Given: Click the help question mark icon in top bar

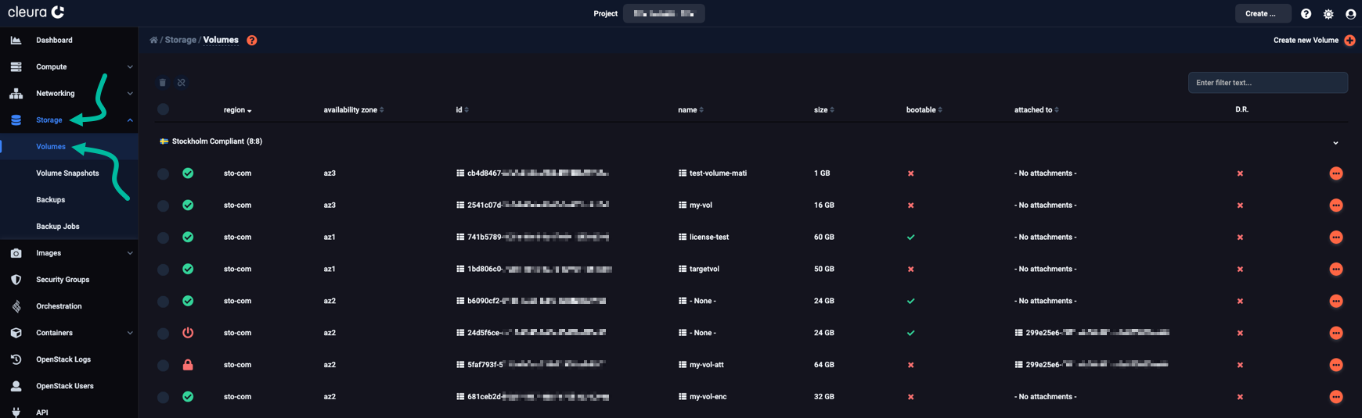Looking at the screenshot, I should (x=1306, y=14).
